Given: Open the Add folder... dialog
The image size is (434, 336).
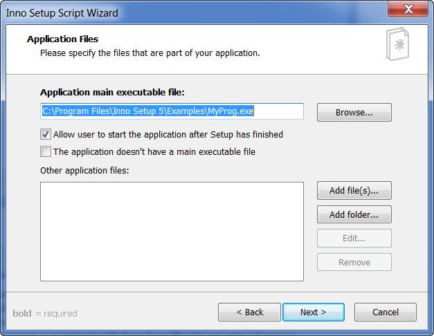Looking at the screenshot, I should [354, 215].
